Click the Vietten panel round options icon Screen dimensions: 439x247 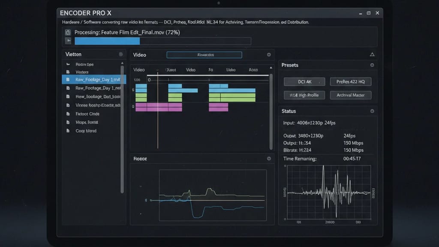pyautogui.click(x=120, y=54)
